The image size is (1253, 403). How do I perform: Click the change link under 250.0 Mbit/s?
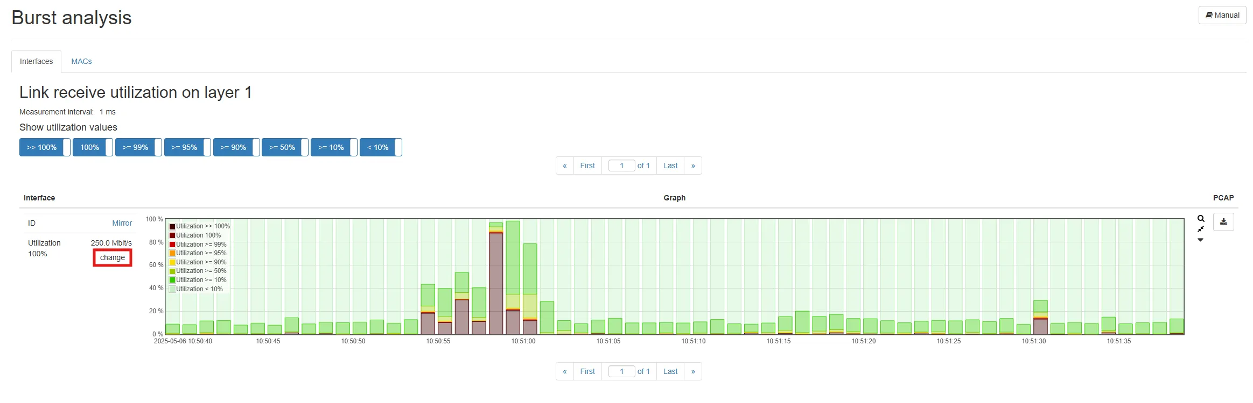(112, 257)
